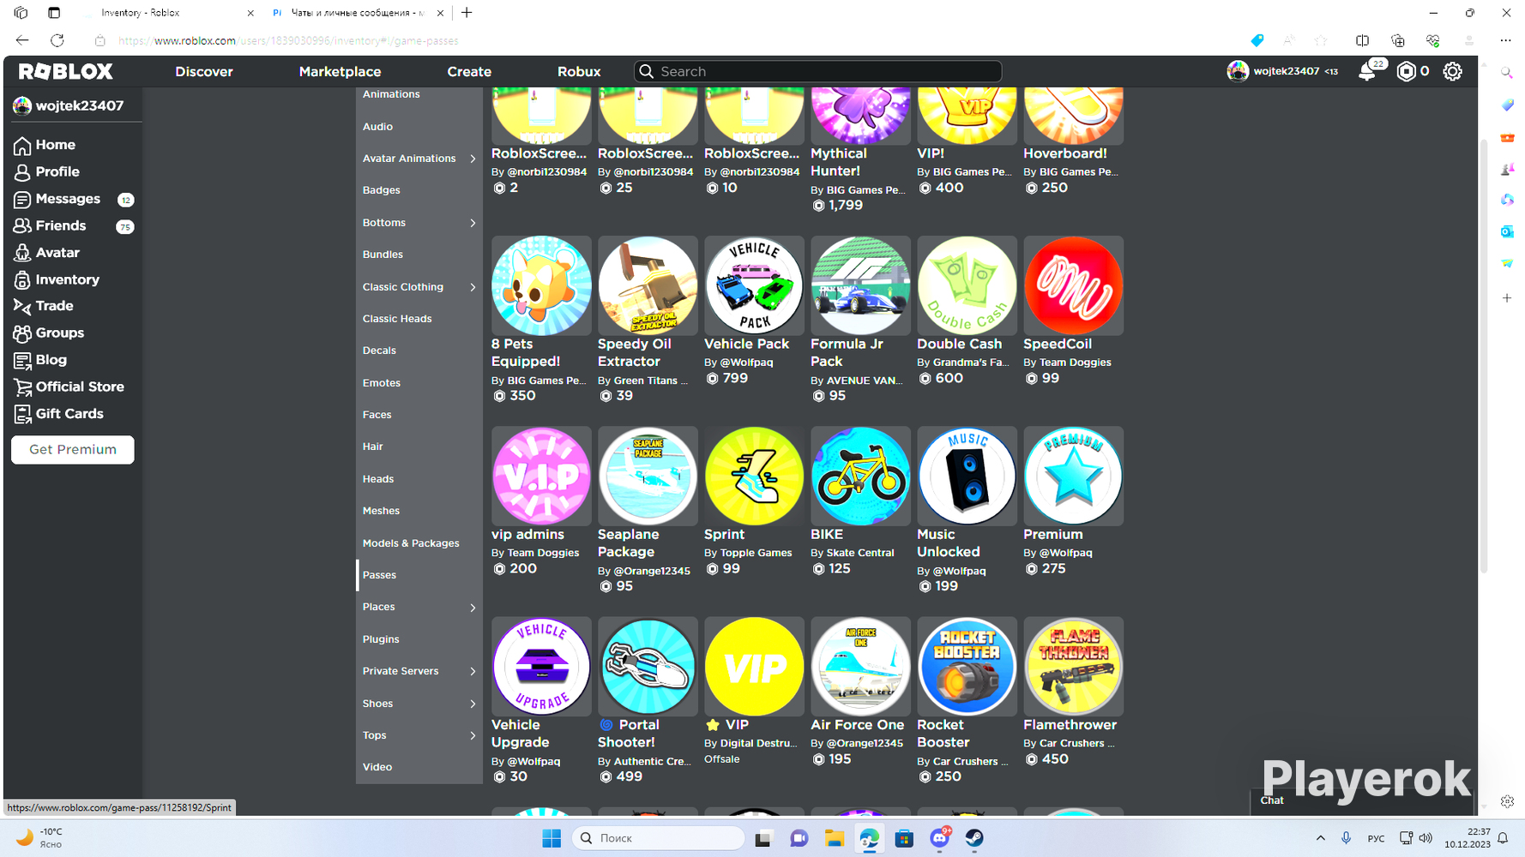This screenshot has width=1525, height=857.
Task: Open the Marketplace menu
Action: pyautogui.click(x=340, y=72)
